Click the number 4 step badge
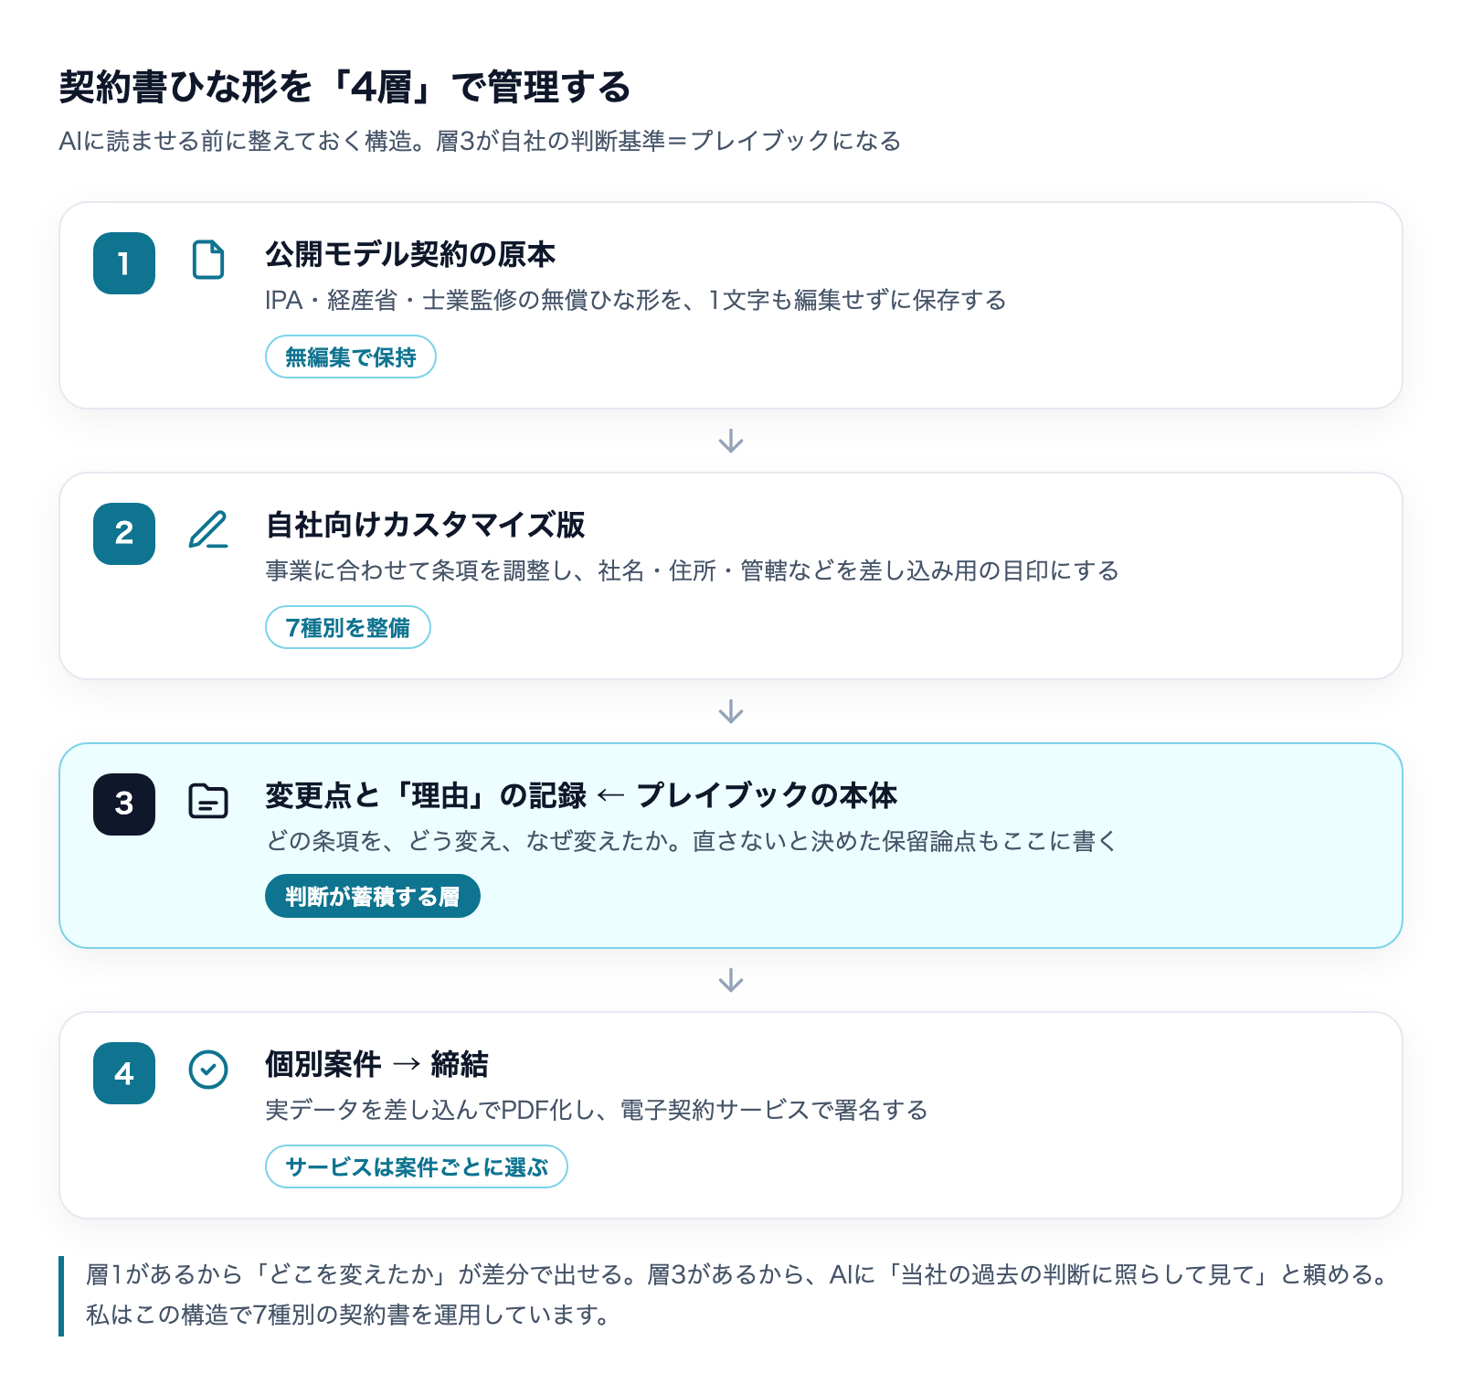 pos(124,1073)
